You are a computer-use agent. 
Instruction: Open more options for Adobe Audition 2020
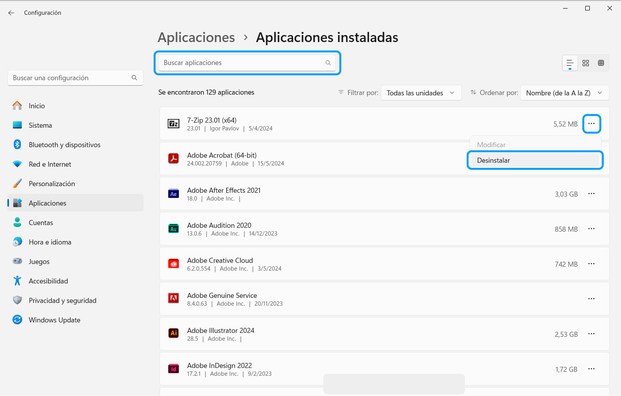[591, 229]
